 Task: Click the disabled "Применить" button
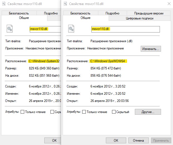tap(161, 140)
